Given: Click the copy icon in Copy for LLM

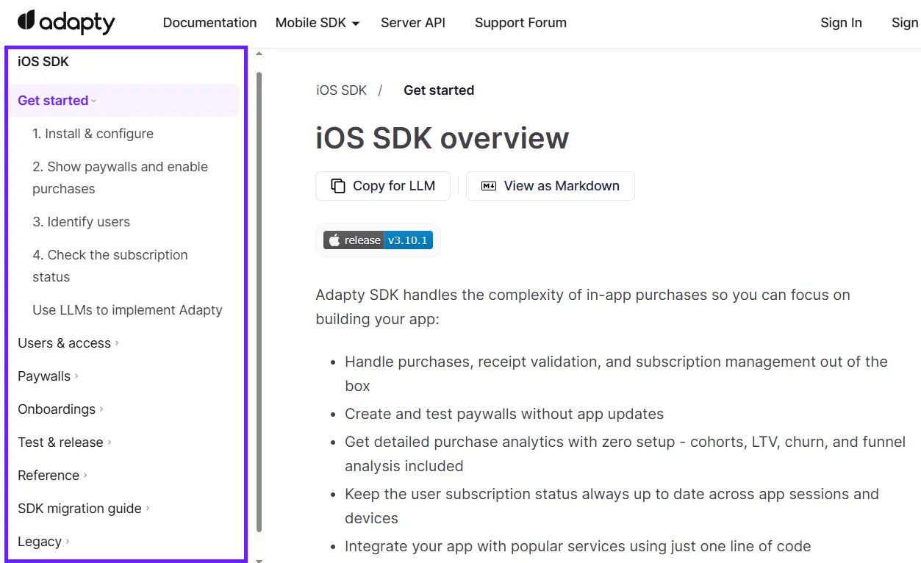Looking at the screenshot, I should pyautogui.click(x=338, y=186).
